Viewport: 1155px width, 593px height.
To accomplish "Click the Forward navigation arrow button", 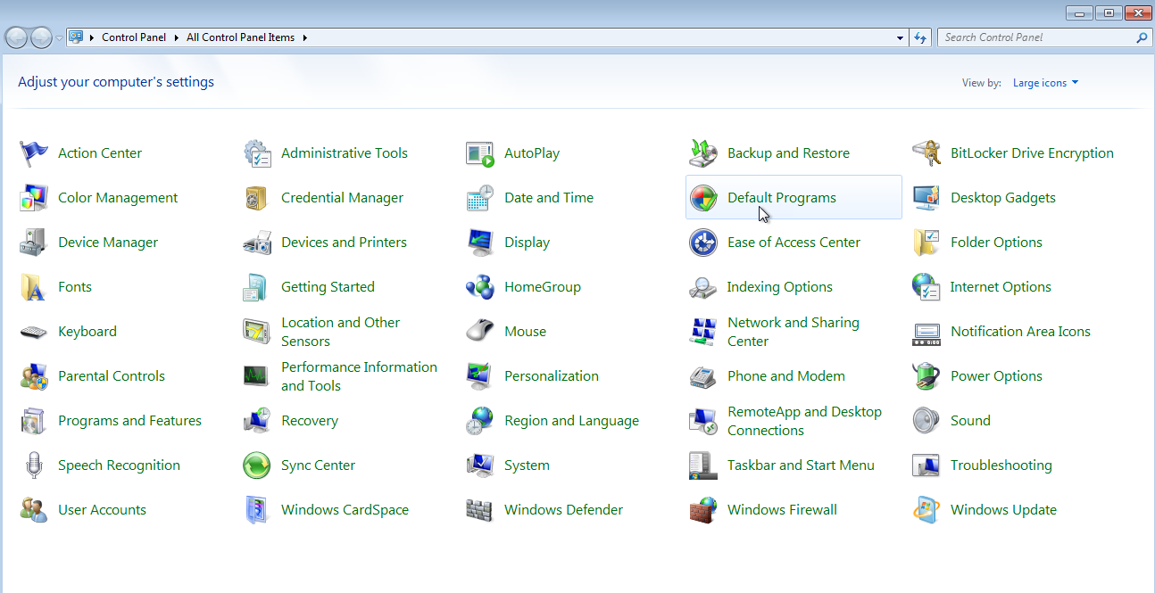I will [x=41, y=37].
